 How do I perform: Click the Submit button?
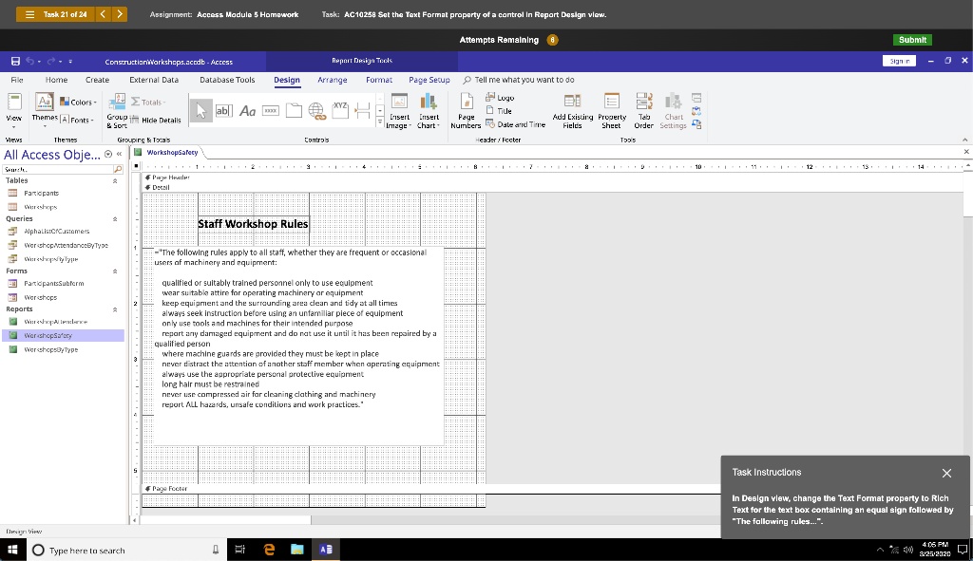(911, 40)
